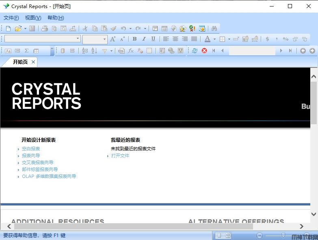Open the 帮助(H) menu
This screenshot has width=318, height=240.
[56, 18]
